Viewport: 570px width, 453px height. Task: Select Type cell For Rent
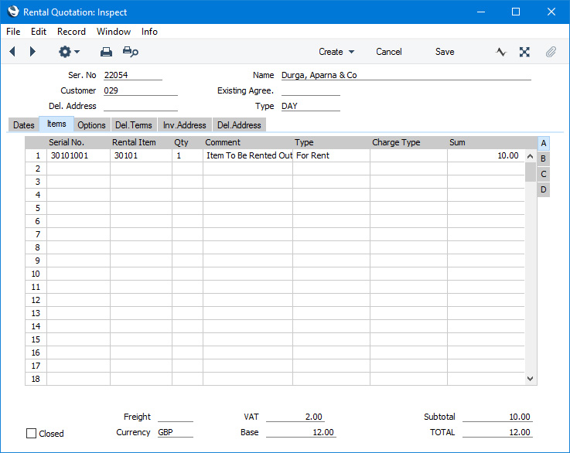tap(331, 155)
